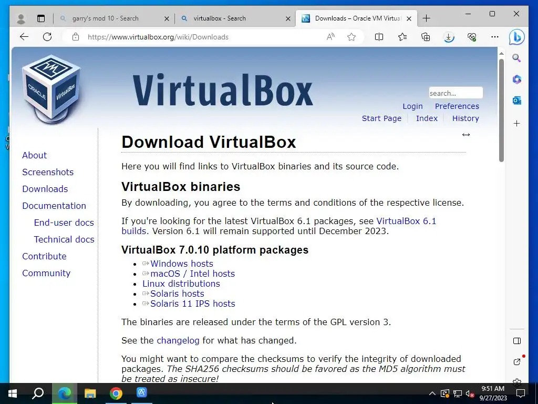Switch to garry's mod 10 Search tab
538x404 pixels.
pyautogui.click(x=105, y=18)
